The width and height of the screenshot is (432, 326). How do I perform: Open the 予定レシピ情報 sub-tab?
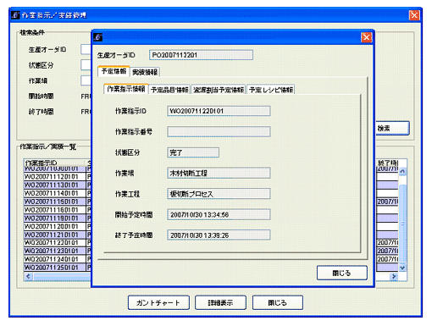pos(271,90)
